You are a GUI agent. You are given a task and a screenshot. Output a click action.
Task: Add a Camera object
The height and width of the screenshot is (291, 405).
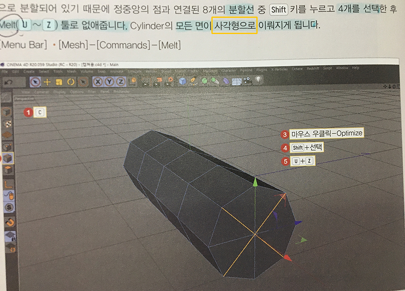(247, 80)
